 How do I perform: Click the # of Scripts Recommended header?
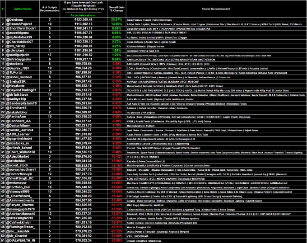pyautogui.click(x=50, y=9)
